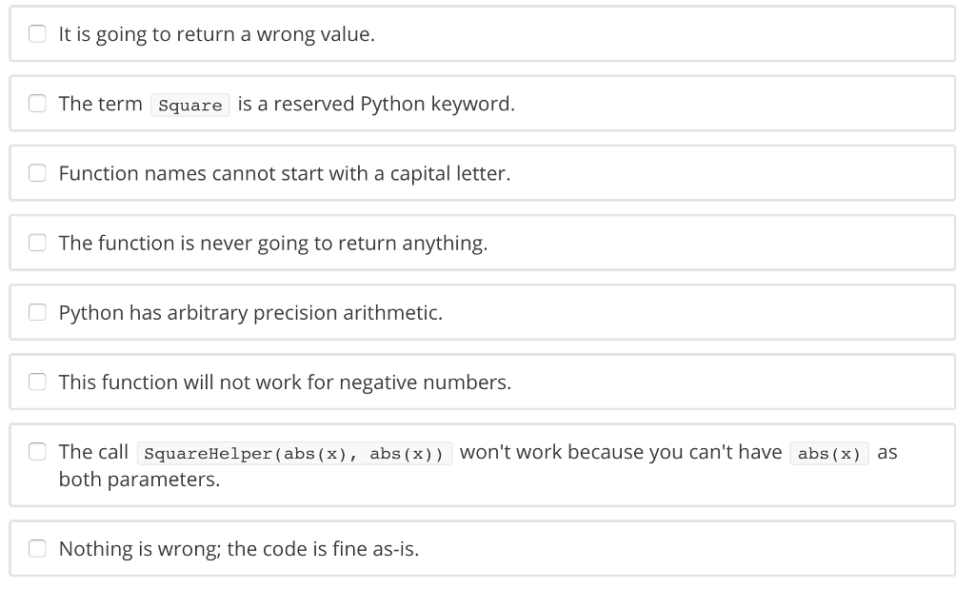Click the label 'Nothing is wrong; the code is fine as-is.'
This screenshot has height=608, width=975.
(x=239, y=549)
